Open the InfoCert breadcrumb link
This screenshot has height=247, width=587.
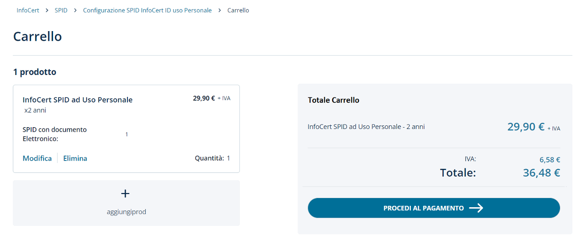(x=28, y=10)
